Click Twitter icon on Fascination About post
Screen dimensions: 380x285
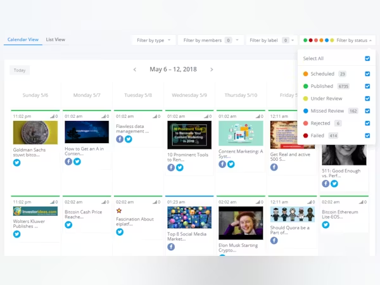click(x=120, y=232)
